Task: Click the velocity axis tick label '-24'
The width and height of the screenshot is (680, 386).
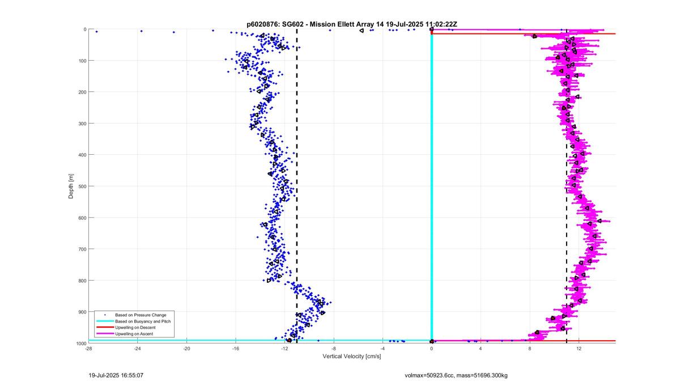Action: (x=138, y=349)
